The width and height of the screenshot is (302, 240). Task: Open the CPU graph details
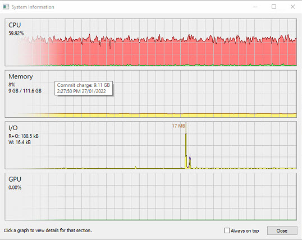pos(150,43)
